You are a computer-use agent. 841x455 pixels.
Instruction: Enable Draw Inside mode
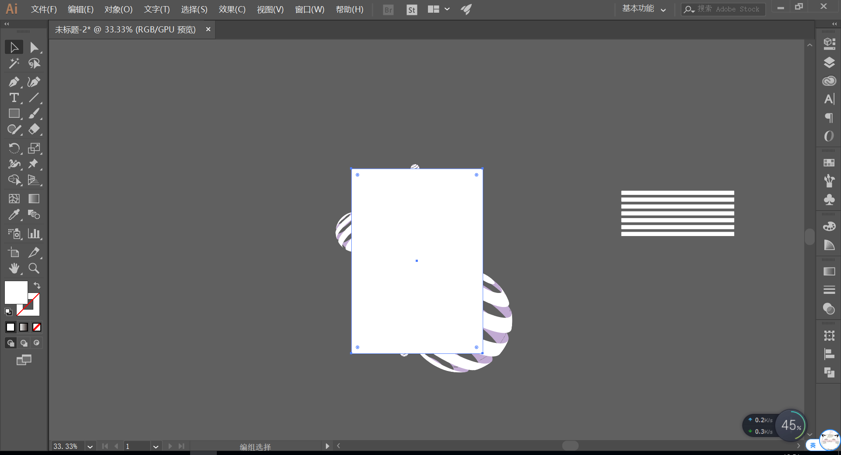pos(37,343)
